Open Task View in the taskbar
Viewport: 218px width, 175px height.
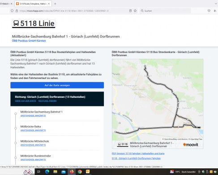coord(38,172)
